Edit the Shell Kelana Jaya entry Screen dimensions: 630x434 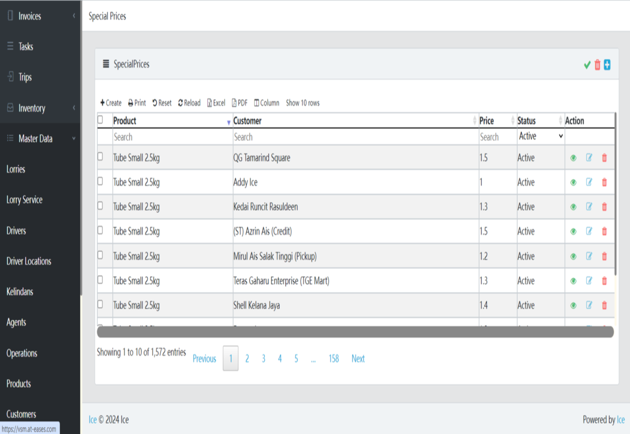(x=589, y=306)
